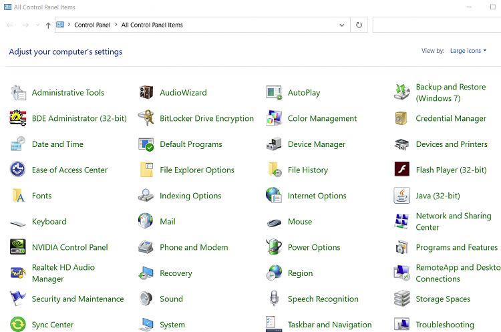The height and width of the screenshot is (332, 501).
Task: Go up one folder level
Action: 48,25
